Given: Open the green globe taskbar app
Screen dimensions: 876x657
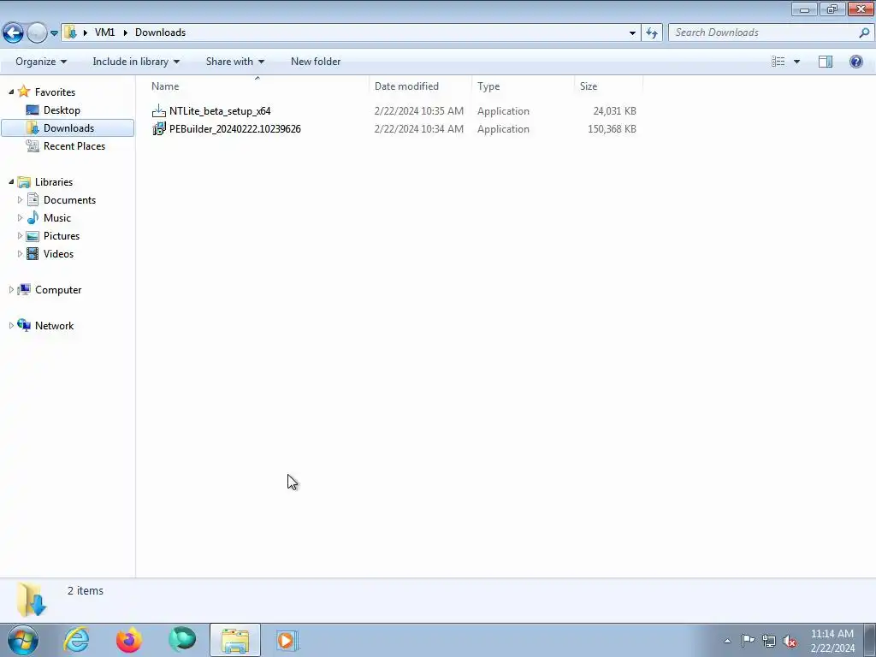Looking at the screenshot, I should 182,640.
